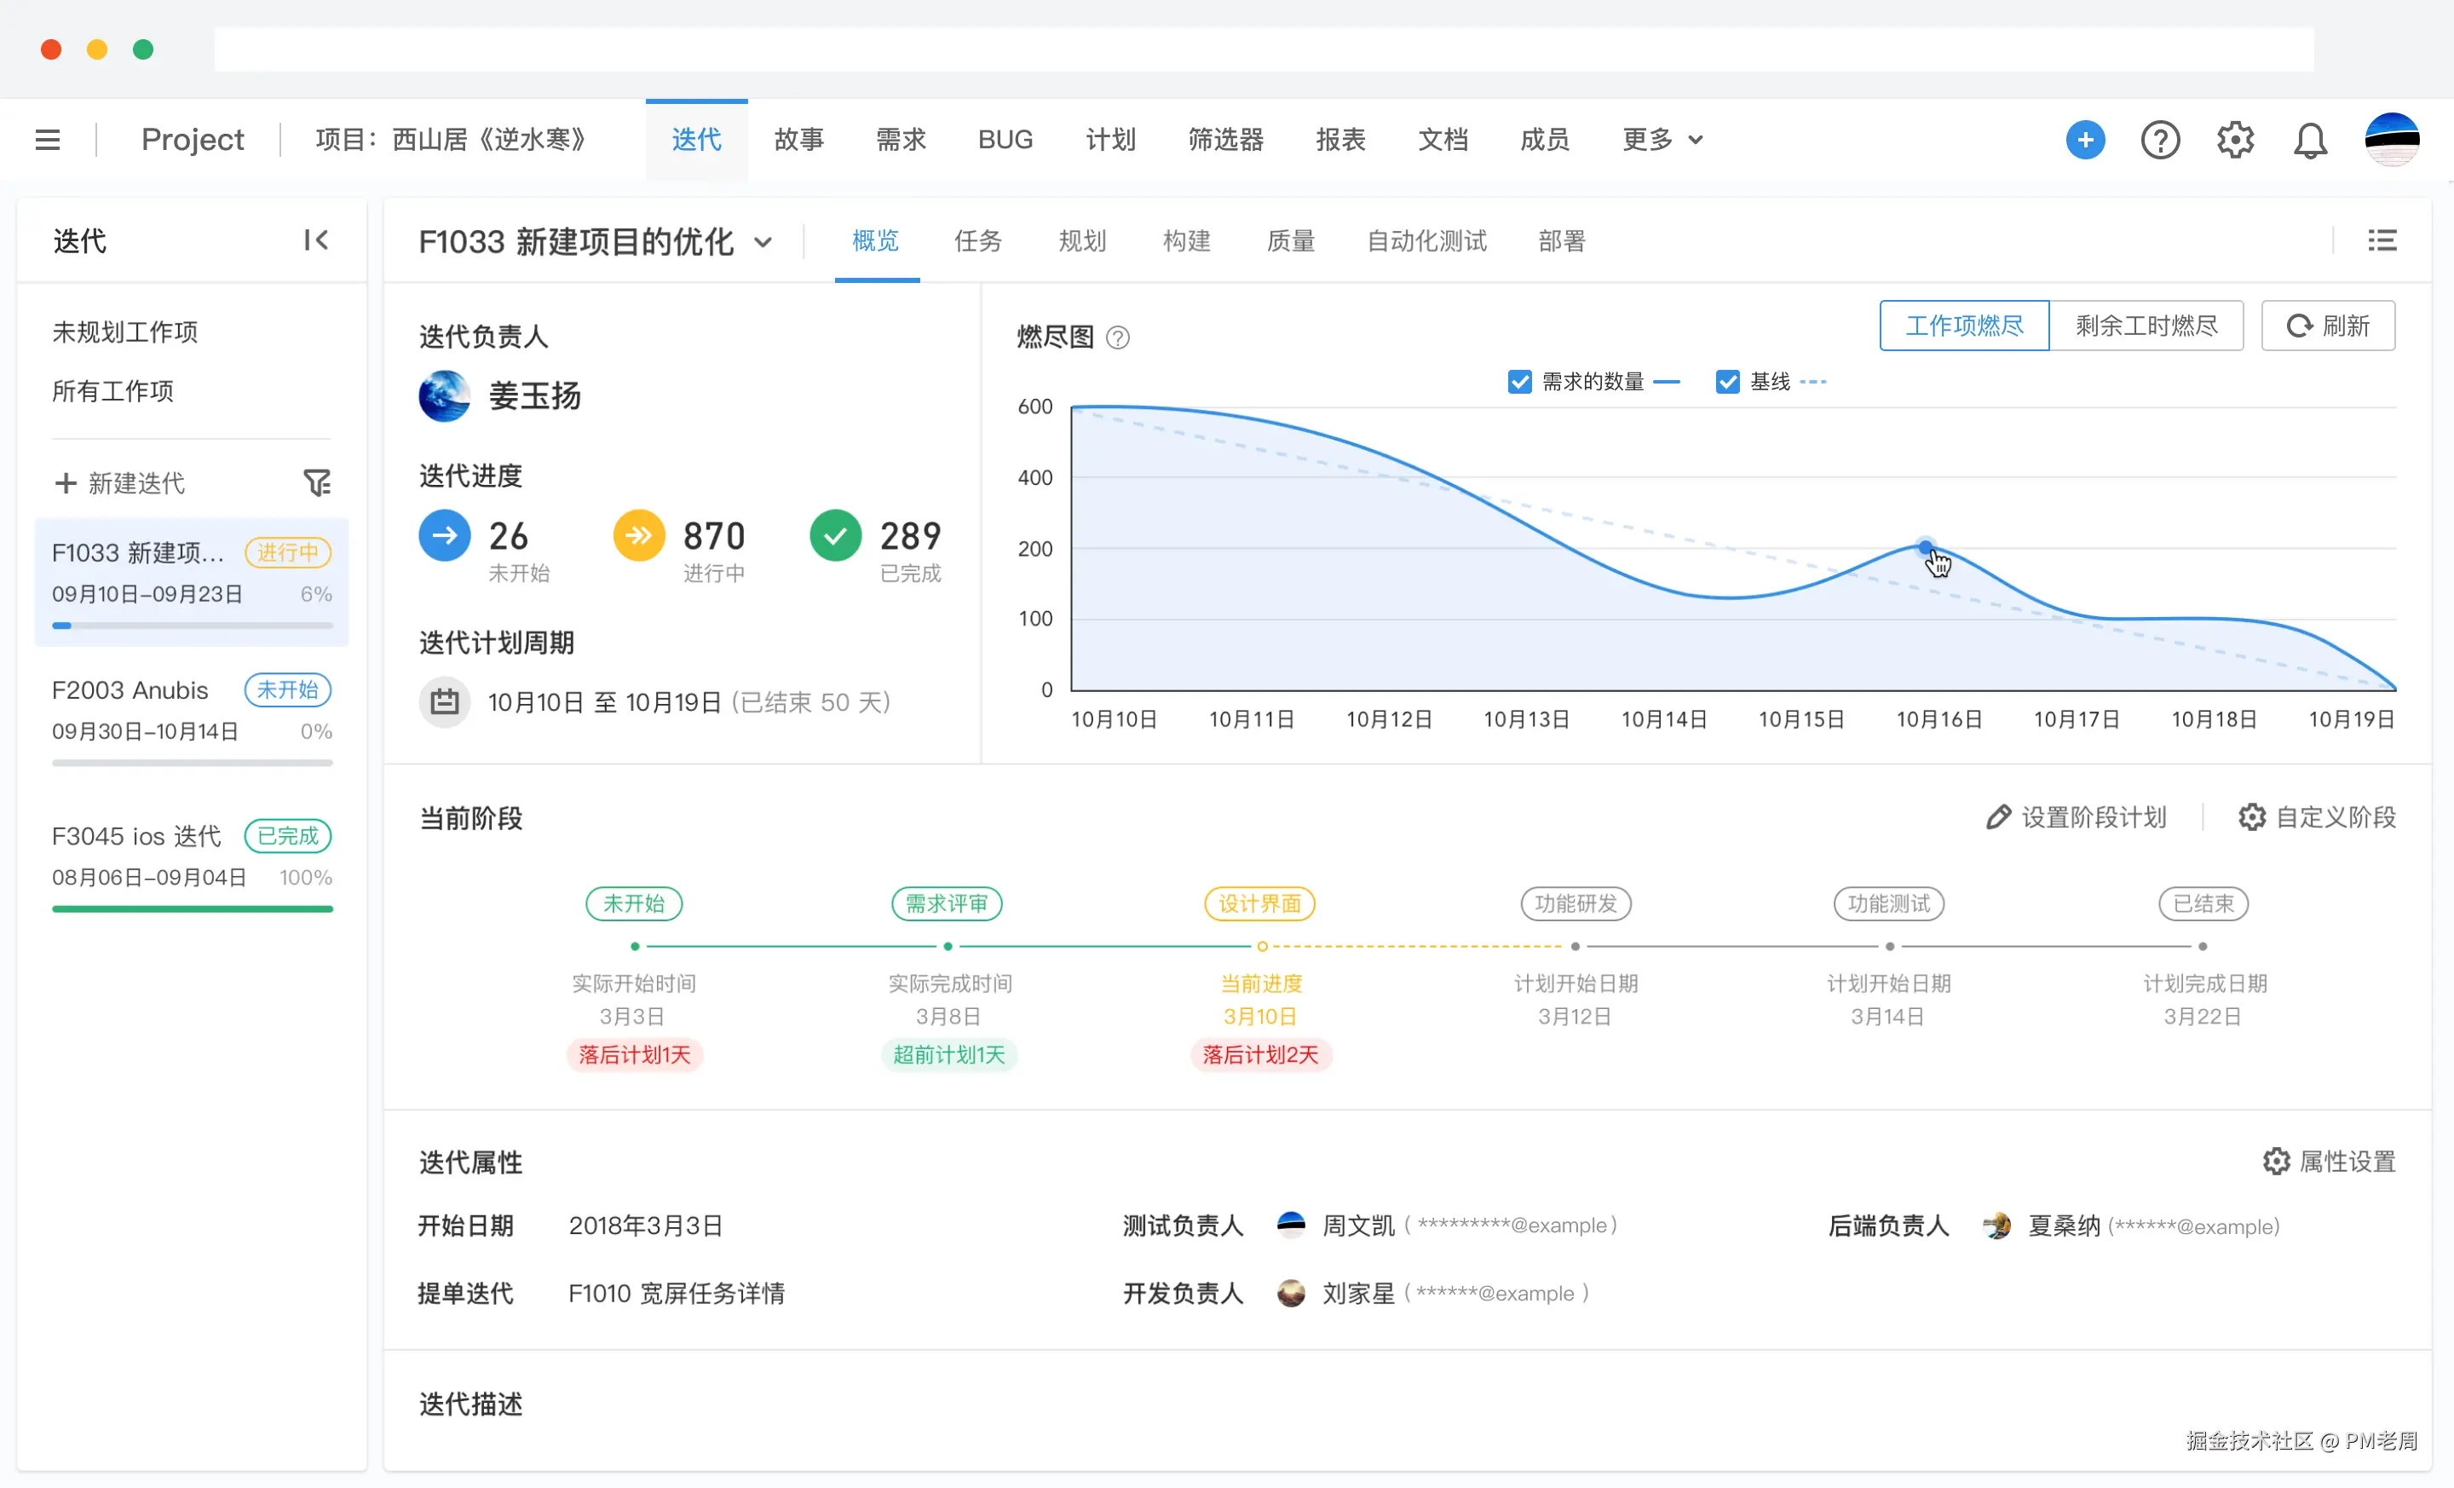Switch to 剩余工时燃尽 view
Screen dimensions: 2454x1488
2146,326
